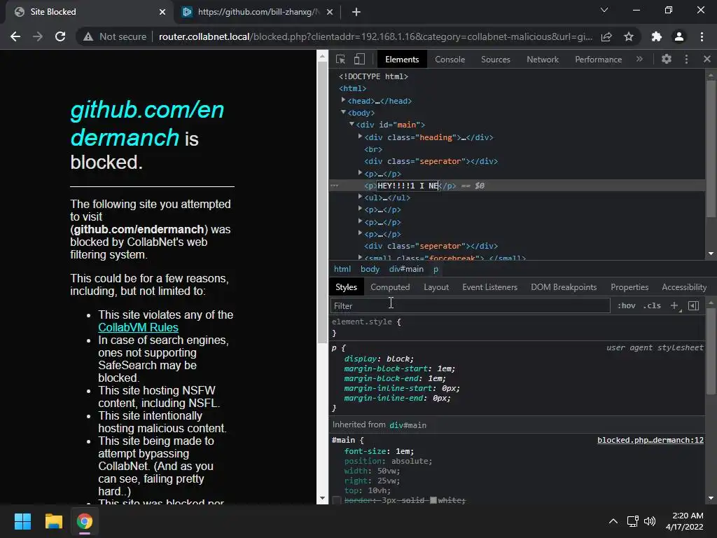Open the Chrome three-dot menu
The width and height of the screenshot is (717, 538).
pos(702,36)
